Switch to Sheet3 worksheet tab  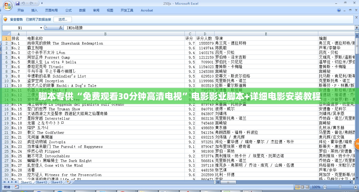pos(57,182)
